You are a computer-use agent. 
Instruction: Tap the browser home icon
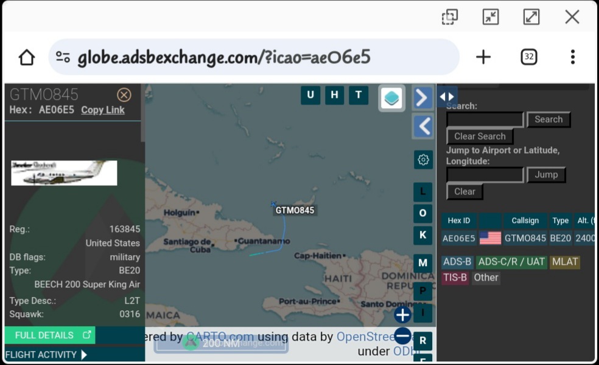[x=27, y=57]
